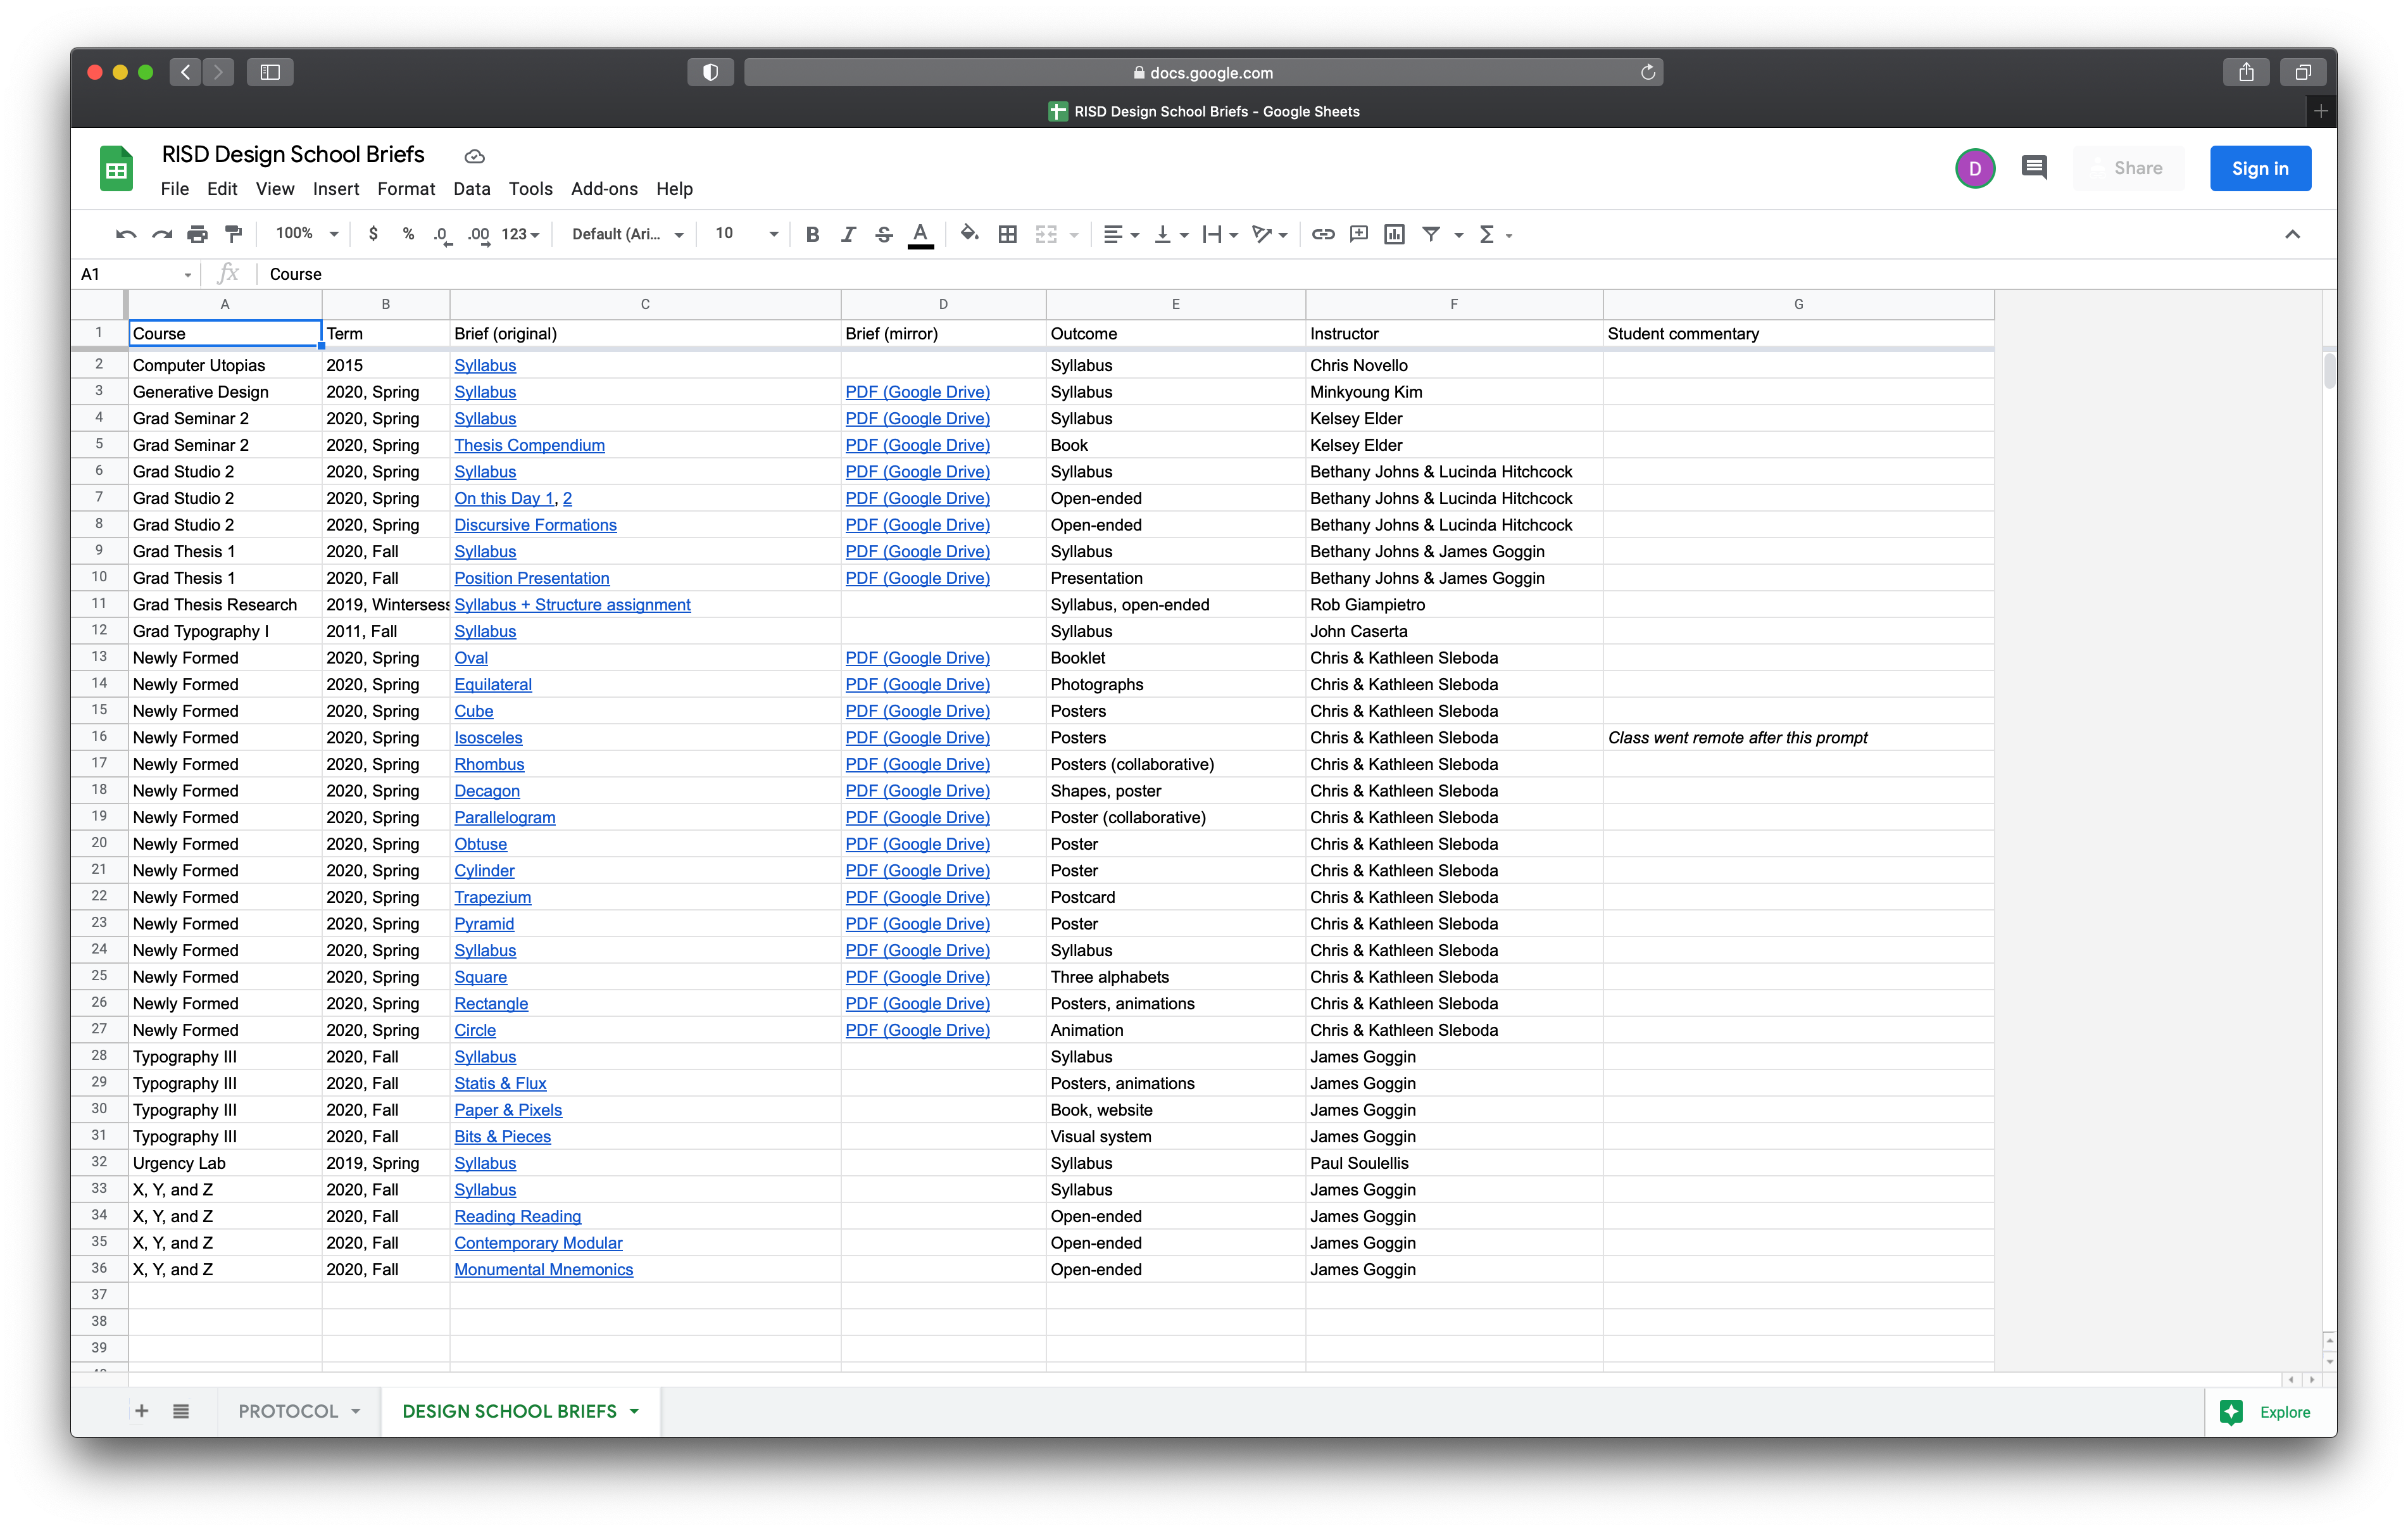Click the Undo icon in toolbar
The width and height of the screenshot is (2408, 1531).
click(x=126, y=234)
